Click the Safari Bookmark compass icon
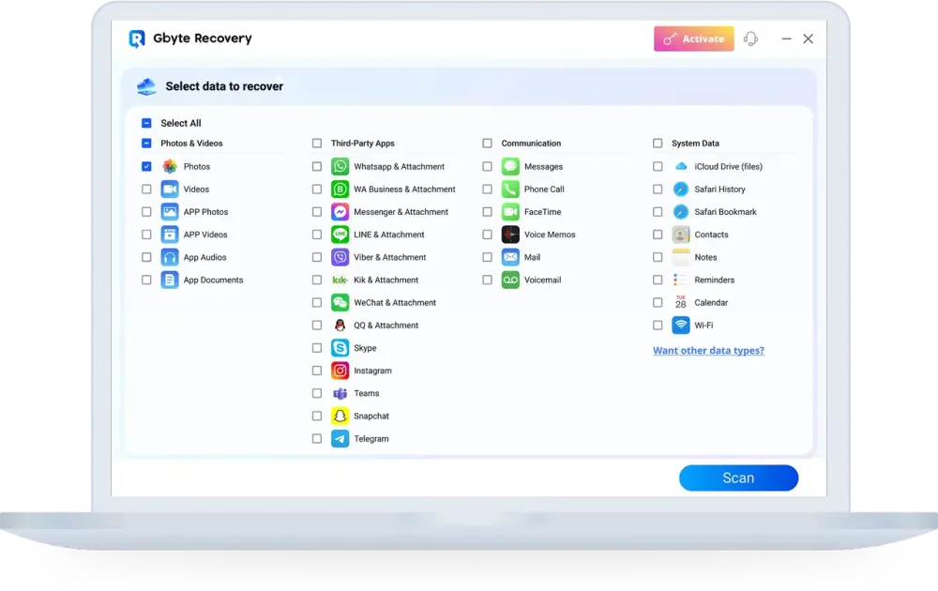Image resolution: width=938 pixels, height=591 pixels. coord(681,212)
